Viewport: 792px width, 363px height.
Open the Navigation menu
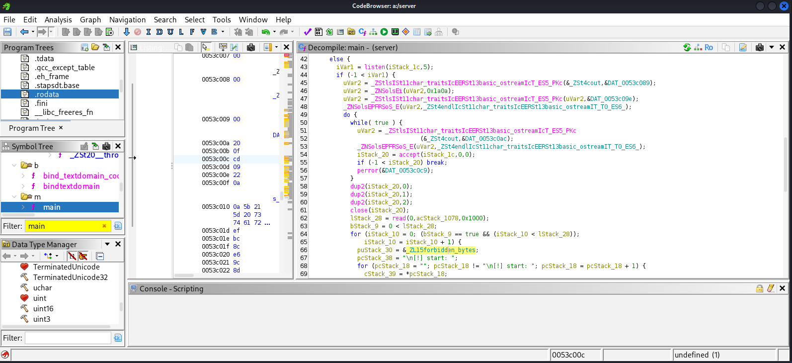point(127,20)
